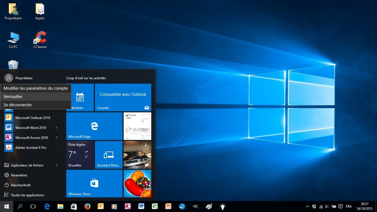The width and height of the screenshot is (377, 212).
Task: Expand Explorateur de fichiers submenu arrow
Action: point(57,165)
